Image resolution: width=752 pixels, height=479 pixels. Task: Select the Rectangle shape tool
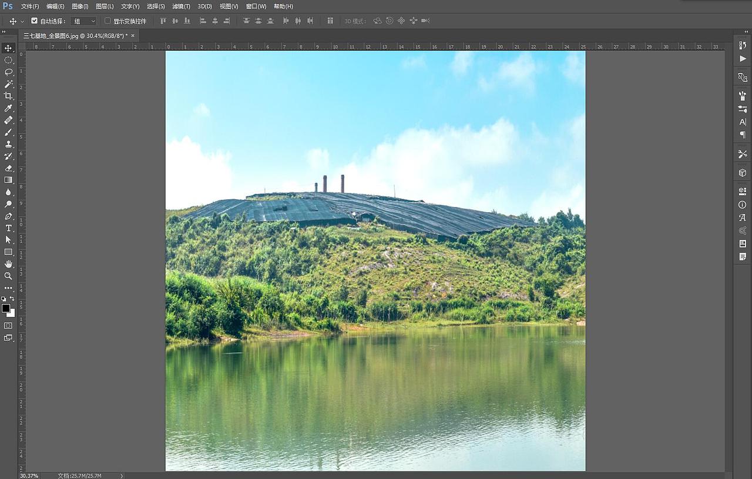click(x=8, y=252)
